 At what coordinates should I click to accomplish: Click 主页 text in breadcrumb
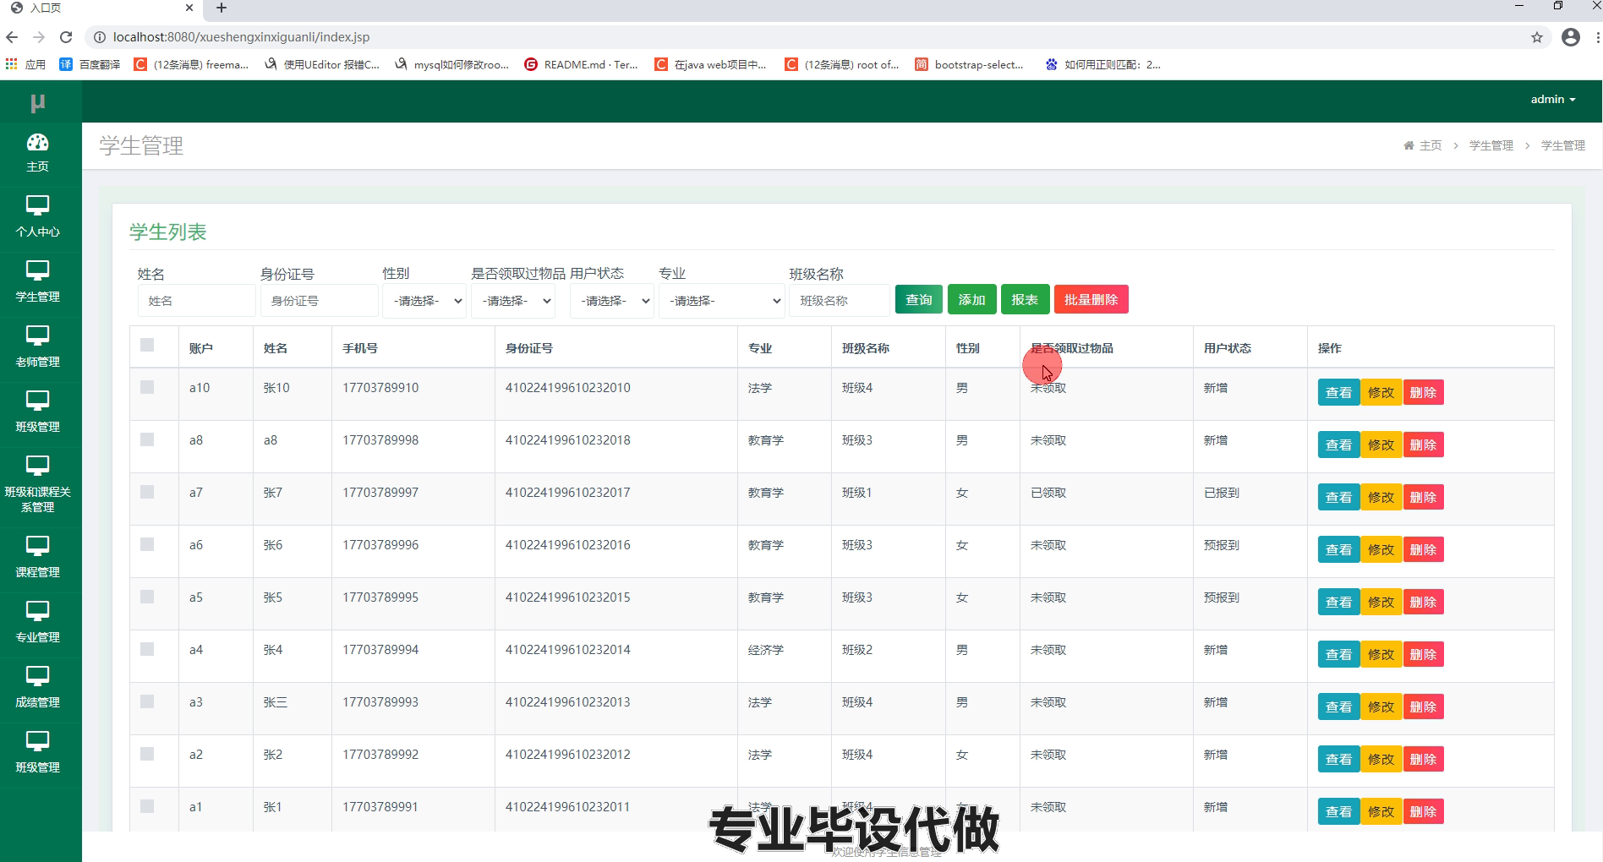click(1431, 145)
